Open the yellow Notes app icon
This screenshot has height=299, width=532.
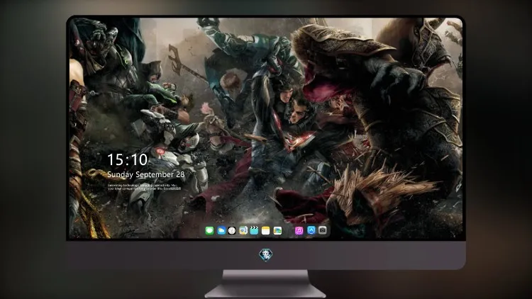click(x=266, y=230)
